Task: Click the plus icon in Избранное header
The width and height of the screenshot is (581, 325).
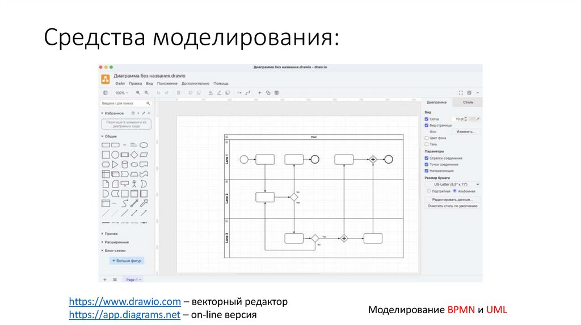Action: tap(138, 113)
